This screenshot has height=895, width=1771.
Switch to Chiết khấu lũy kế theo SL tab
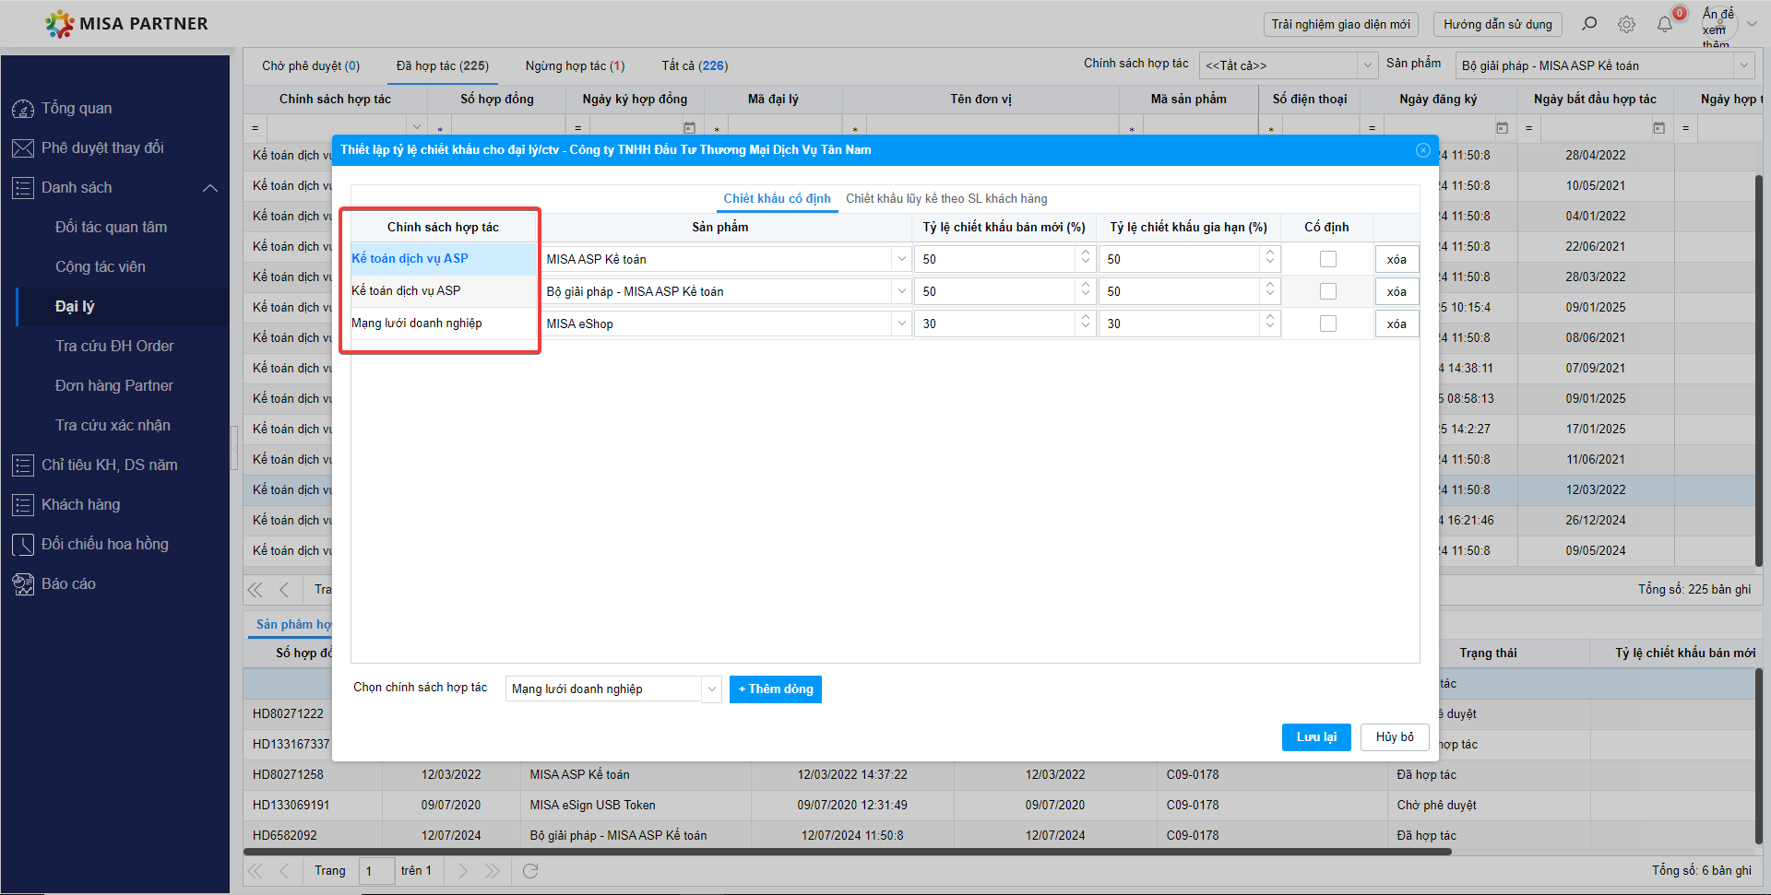click(x=946, y=199)
